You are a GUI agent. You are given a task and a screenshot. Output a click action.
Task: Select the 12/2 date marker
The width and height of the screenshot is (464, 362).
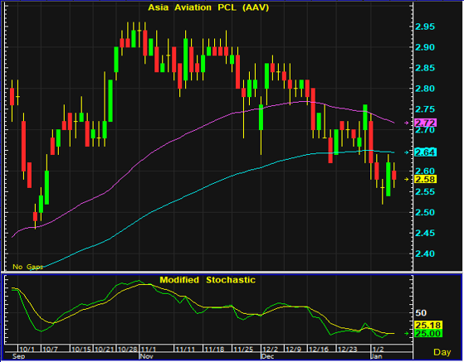click(270, 350)
